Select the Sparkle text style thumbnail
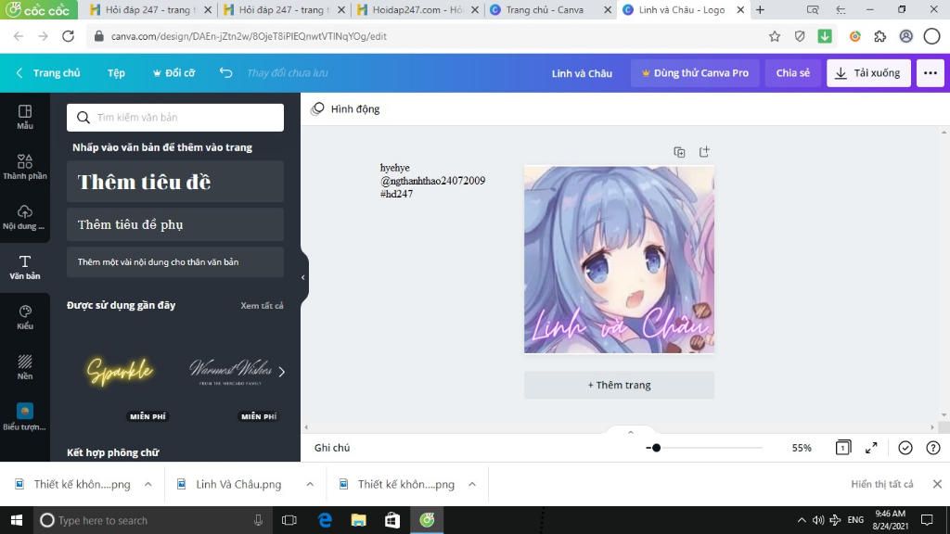Viewport: 950px width, 534px height. point(120,371)
